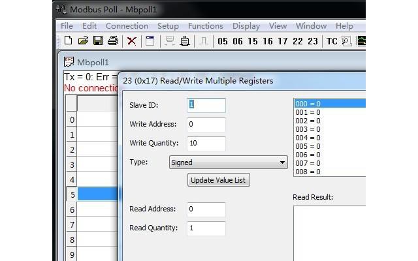
Task: Select list entry 008 = 0
Action: tap(330, 172)
